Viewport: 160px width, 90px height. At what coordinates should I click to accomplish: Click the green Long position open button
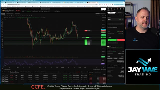tap(112, 40)
